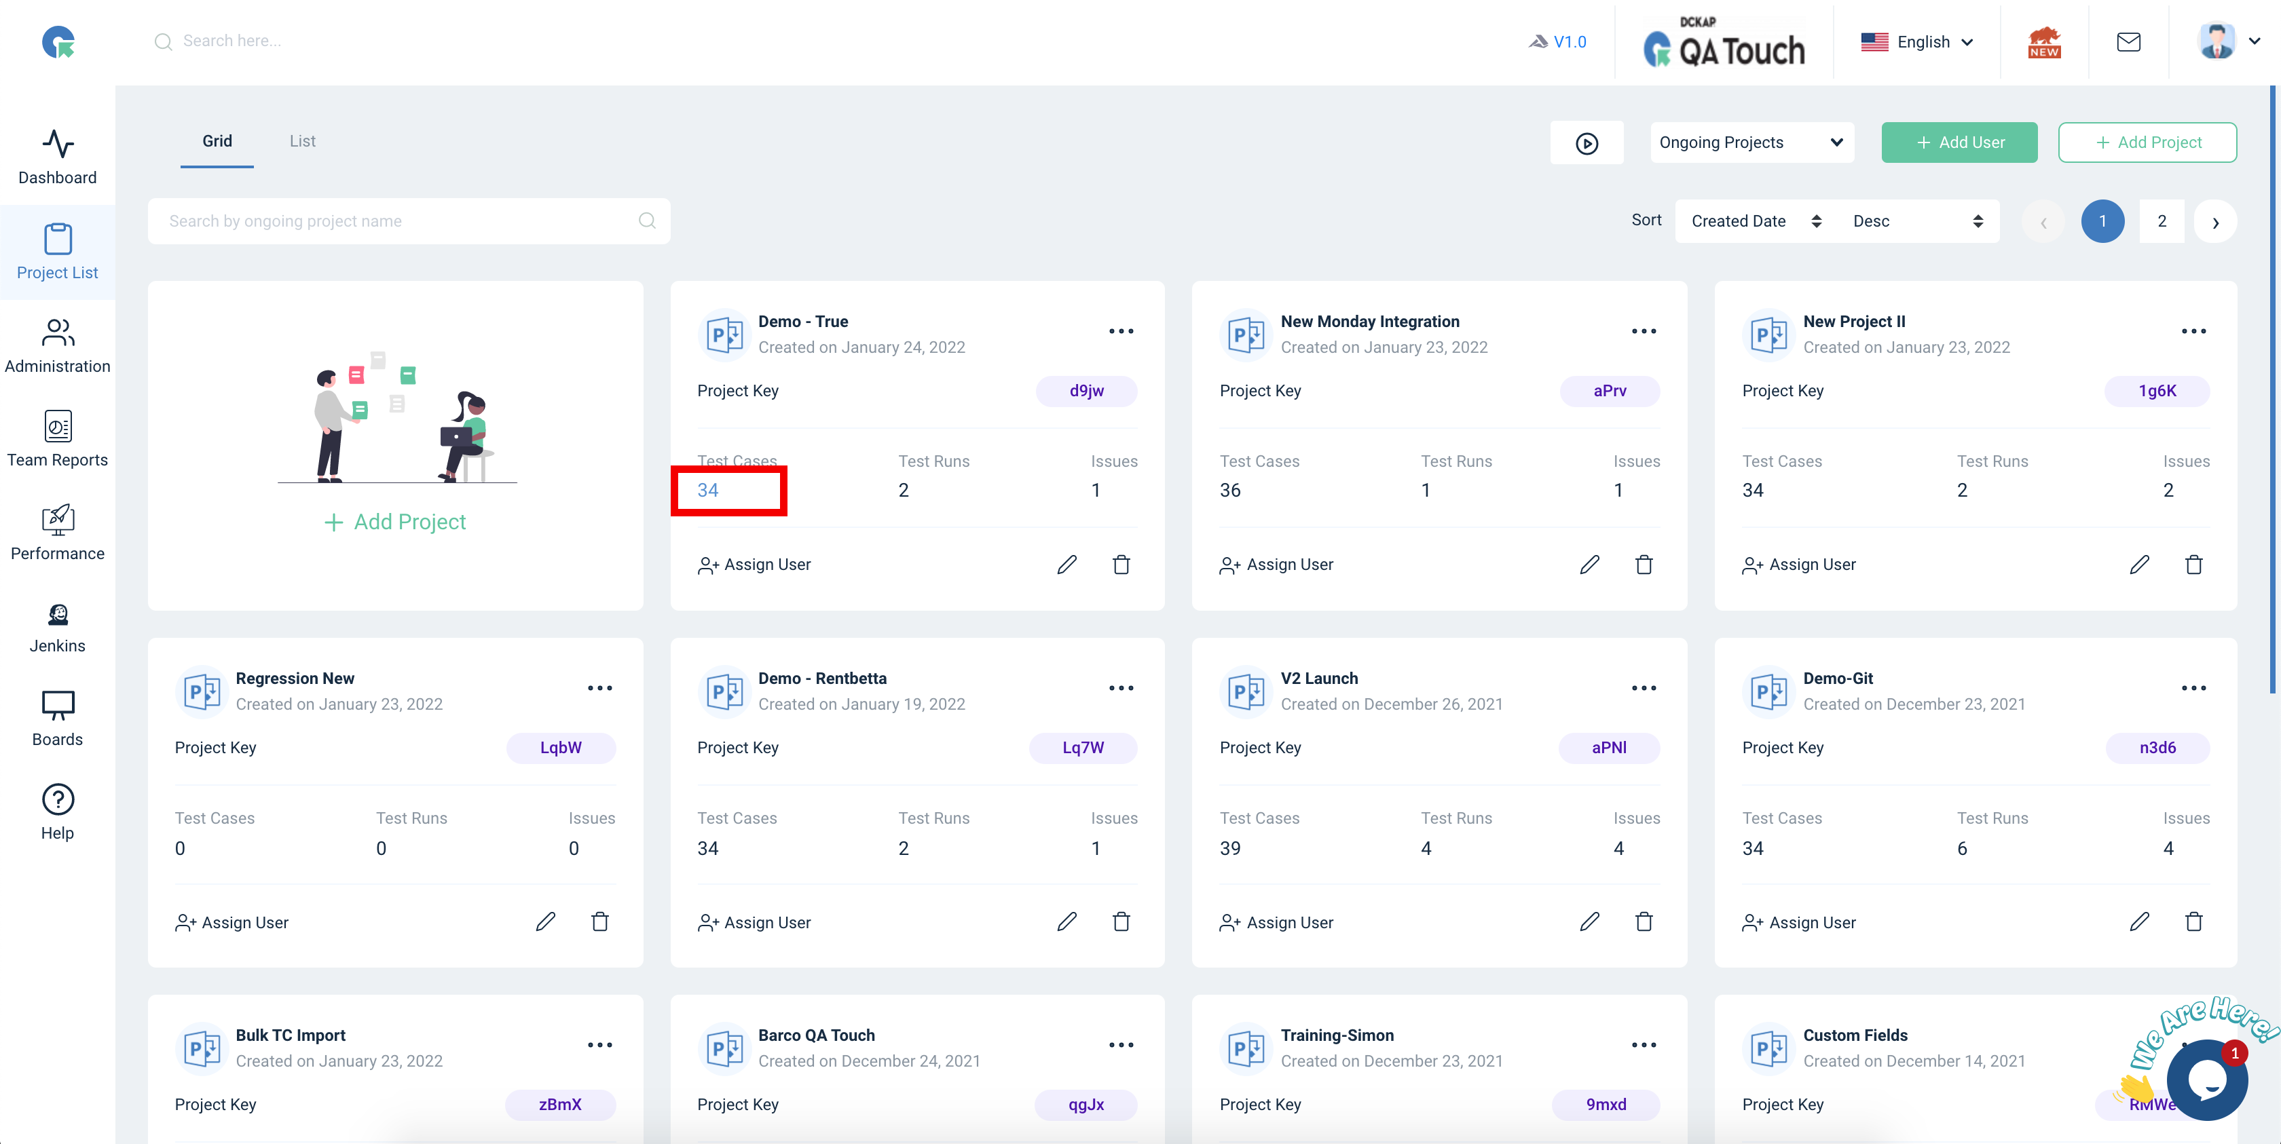Play the tutorial video button
2281x1144 pixels.
(x=1587, y=142)
